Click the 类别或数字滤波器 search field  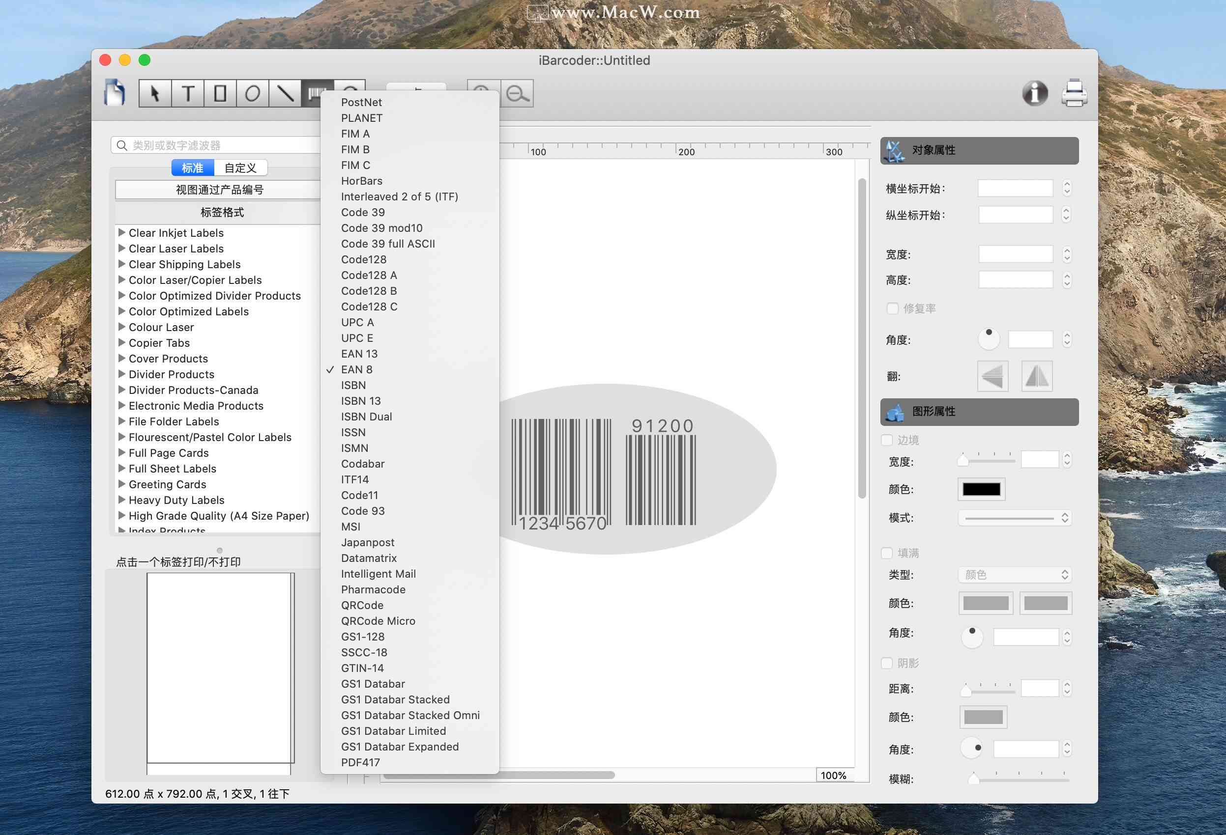point(215,144)
